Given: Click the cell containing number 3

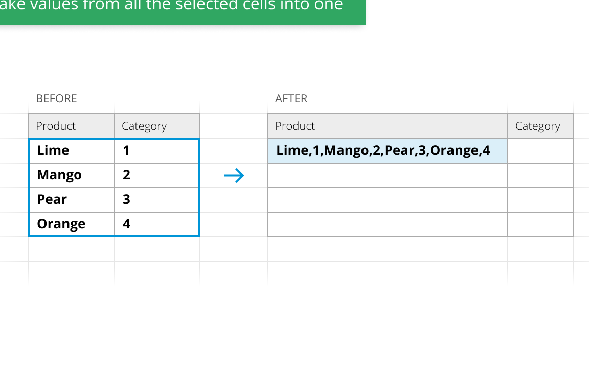Looking at the screenshot, I should pyautogui.click(x=156, y=200).
